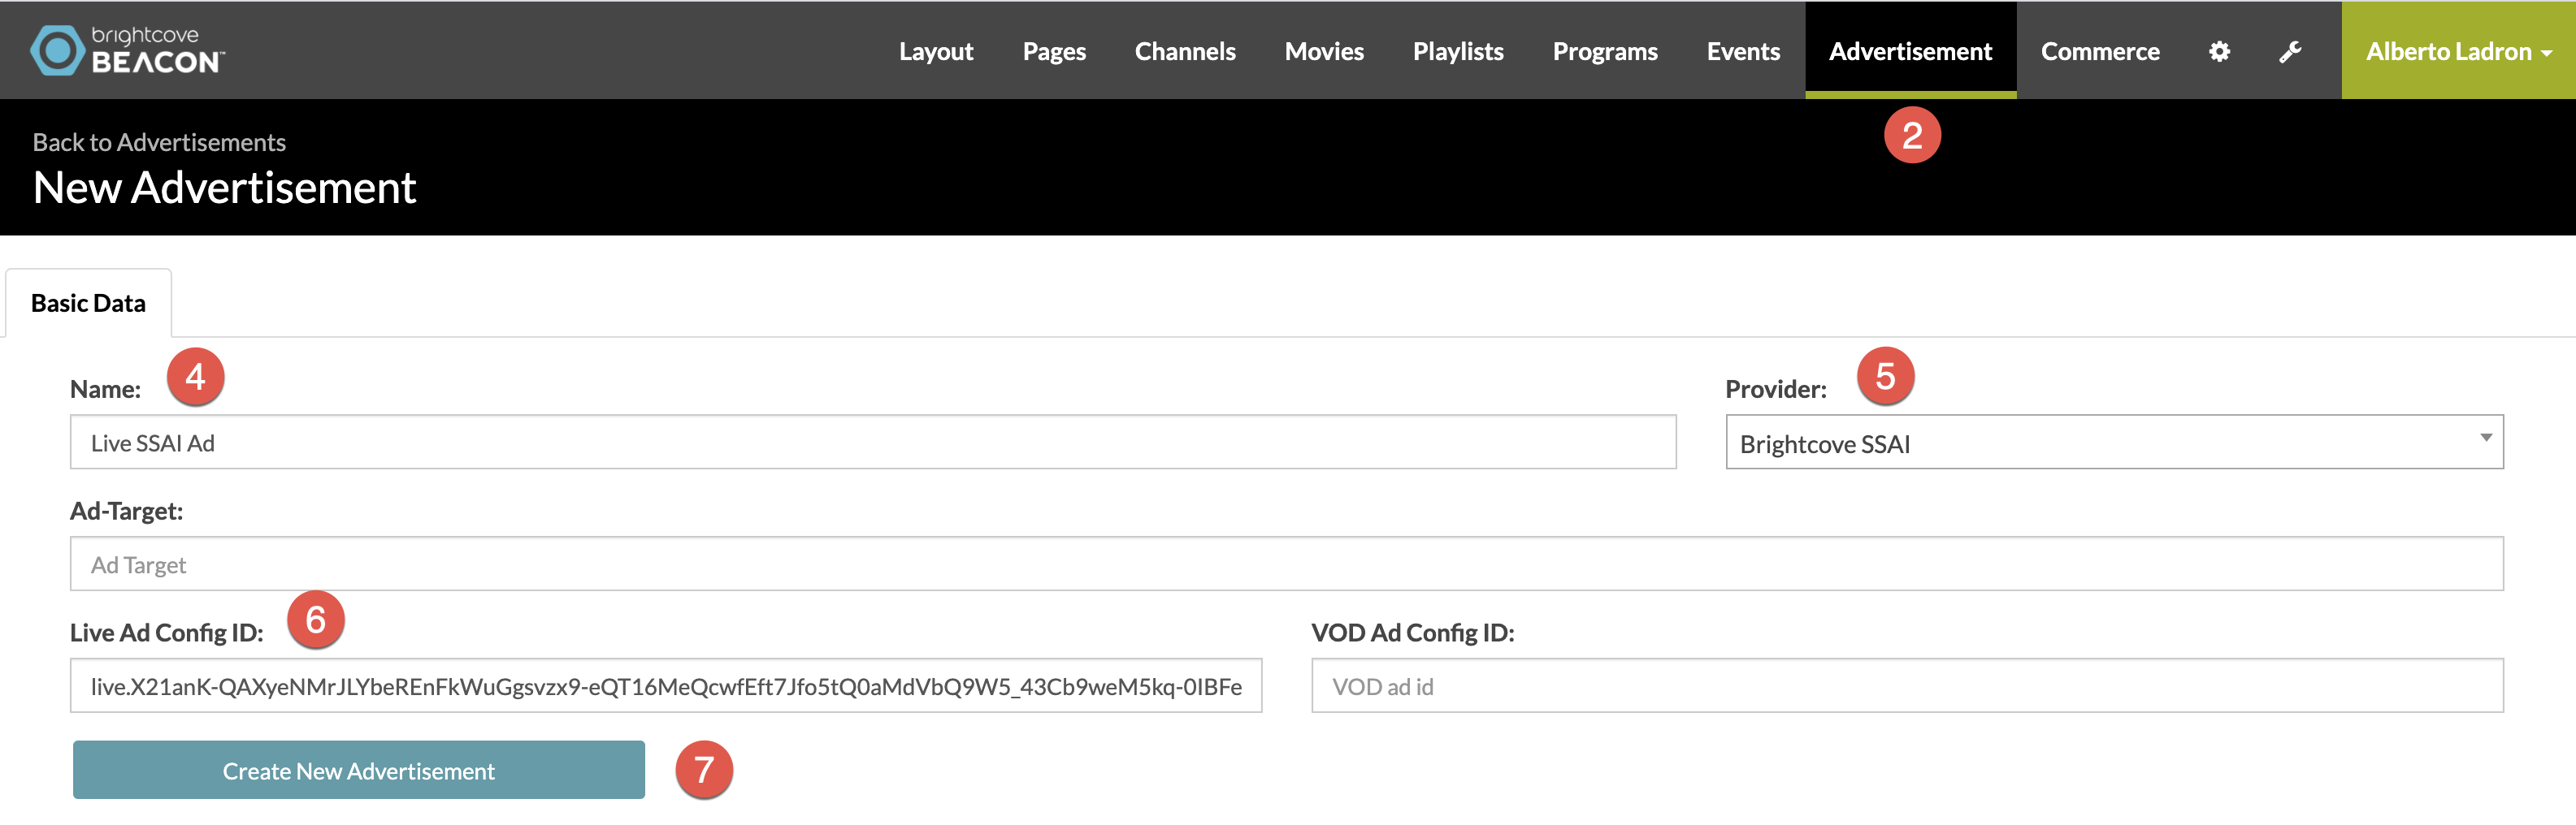Click Back to Advertisements link
Image resolution: width=2576 pixels, height=825 pixels.
click(159, 142)
